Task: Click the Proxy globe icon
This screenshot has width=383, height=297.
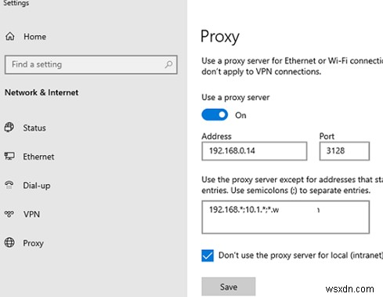Action: pyautogui.click(x=9, y=242)
